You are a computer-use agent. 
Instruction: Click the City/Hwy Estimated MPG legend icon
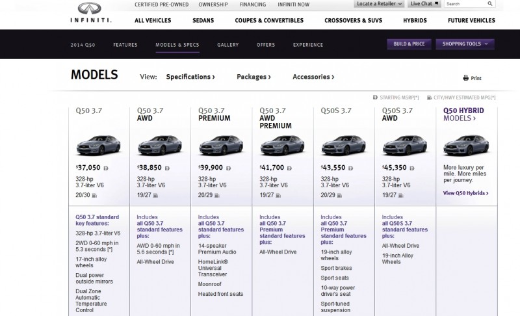429,98
